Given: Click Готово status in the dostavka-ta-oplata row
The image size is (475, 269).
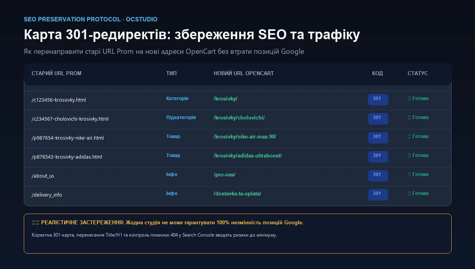Looking at the screenshot, I should (418, 193).
